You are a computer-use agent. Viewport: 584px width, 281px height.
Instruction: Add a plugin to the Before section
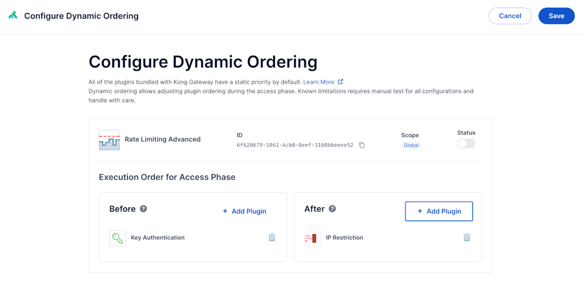click(244, 211)
